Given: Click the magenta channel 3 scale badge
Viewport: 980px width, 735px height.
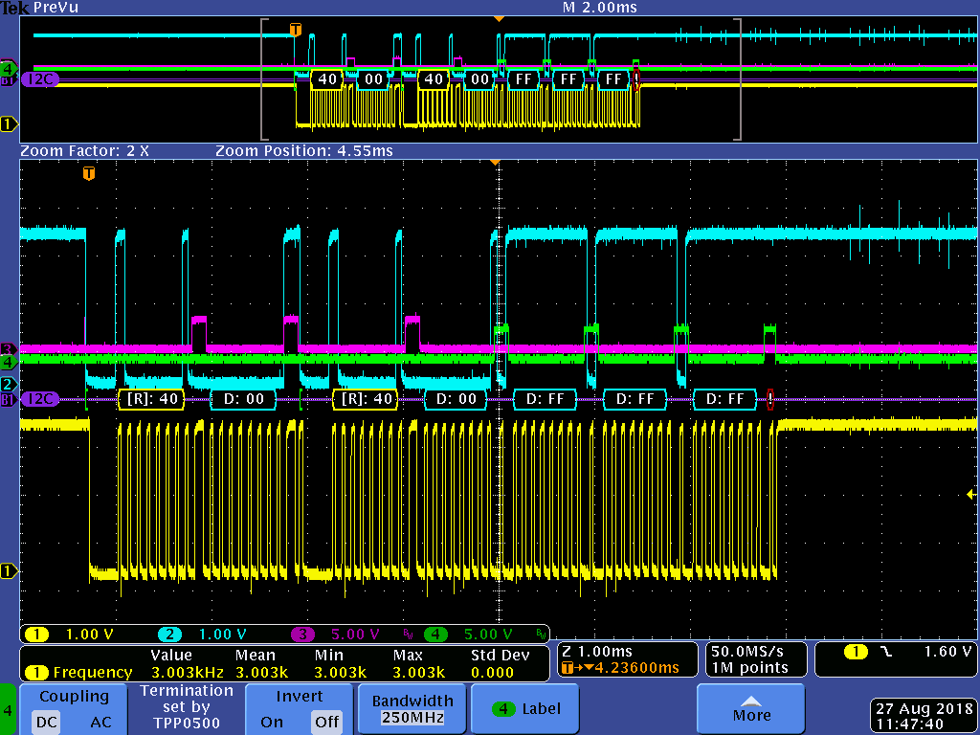Looking at the screenshot, I should (x=302, y=635).
